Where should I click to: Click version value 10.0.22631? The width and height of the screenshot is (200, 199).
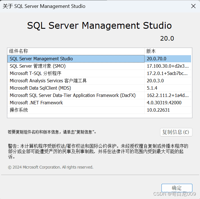pyautogui.click(x=158, y=110)
